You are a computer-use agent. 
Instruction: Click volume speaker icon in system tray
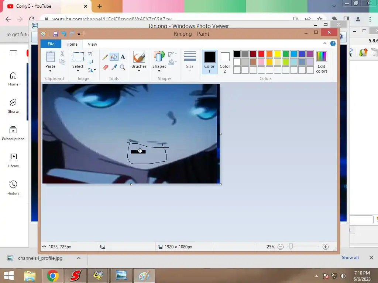[343, 276]
